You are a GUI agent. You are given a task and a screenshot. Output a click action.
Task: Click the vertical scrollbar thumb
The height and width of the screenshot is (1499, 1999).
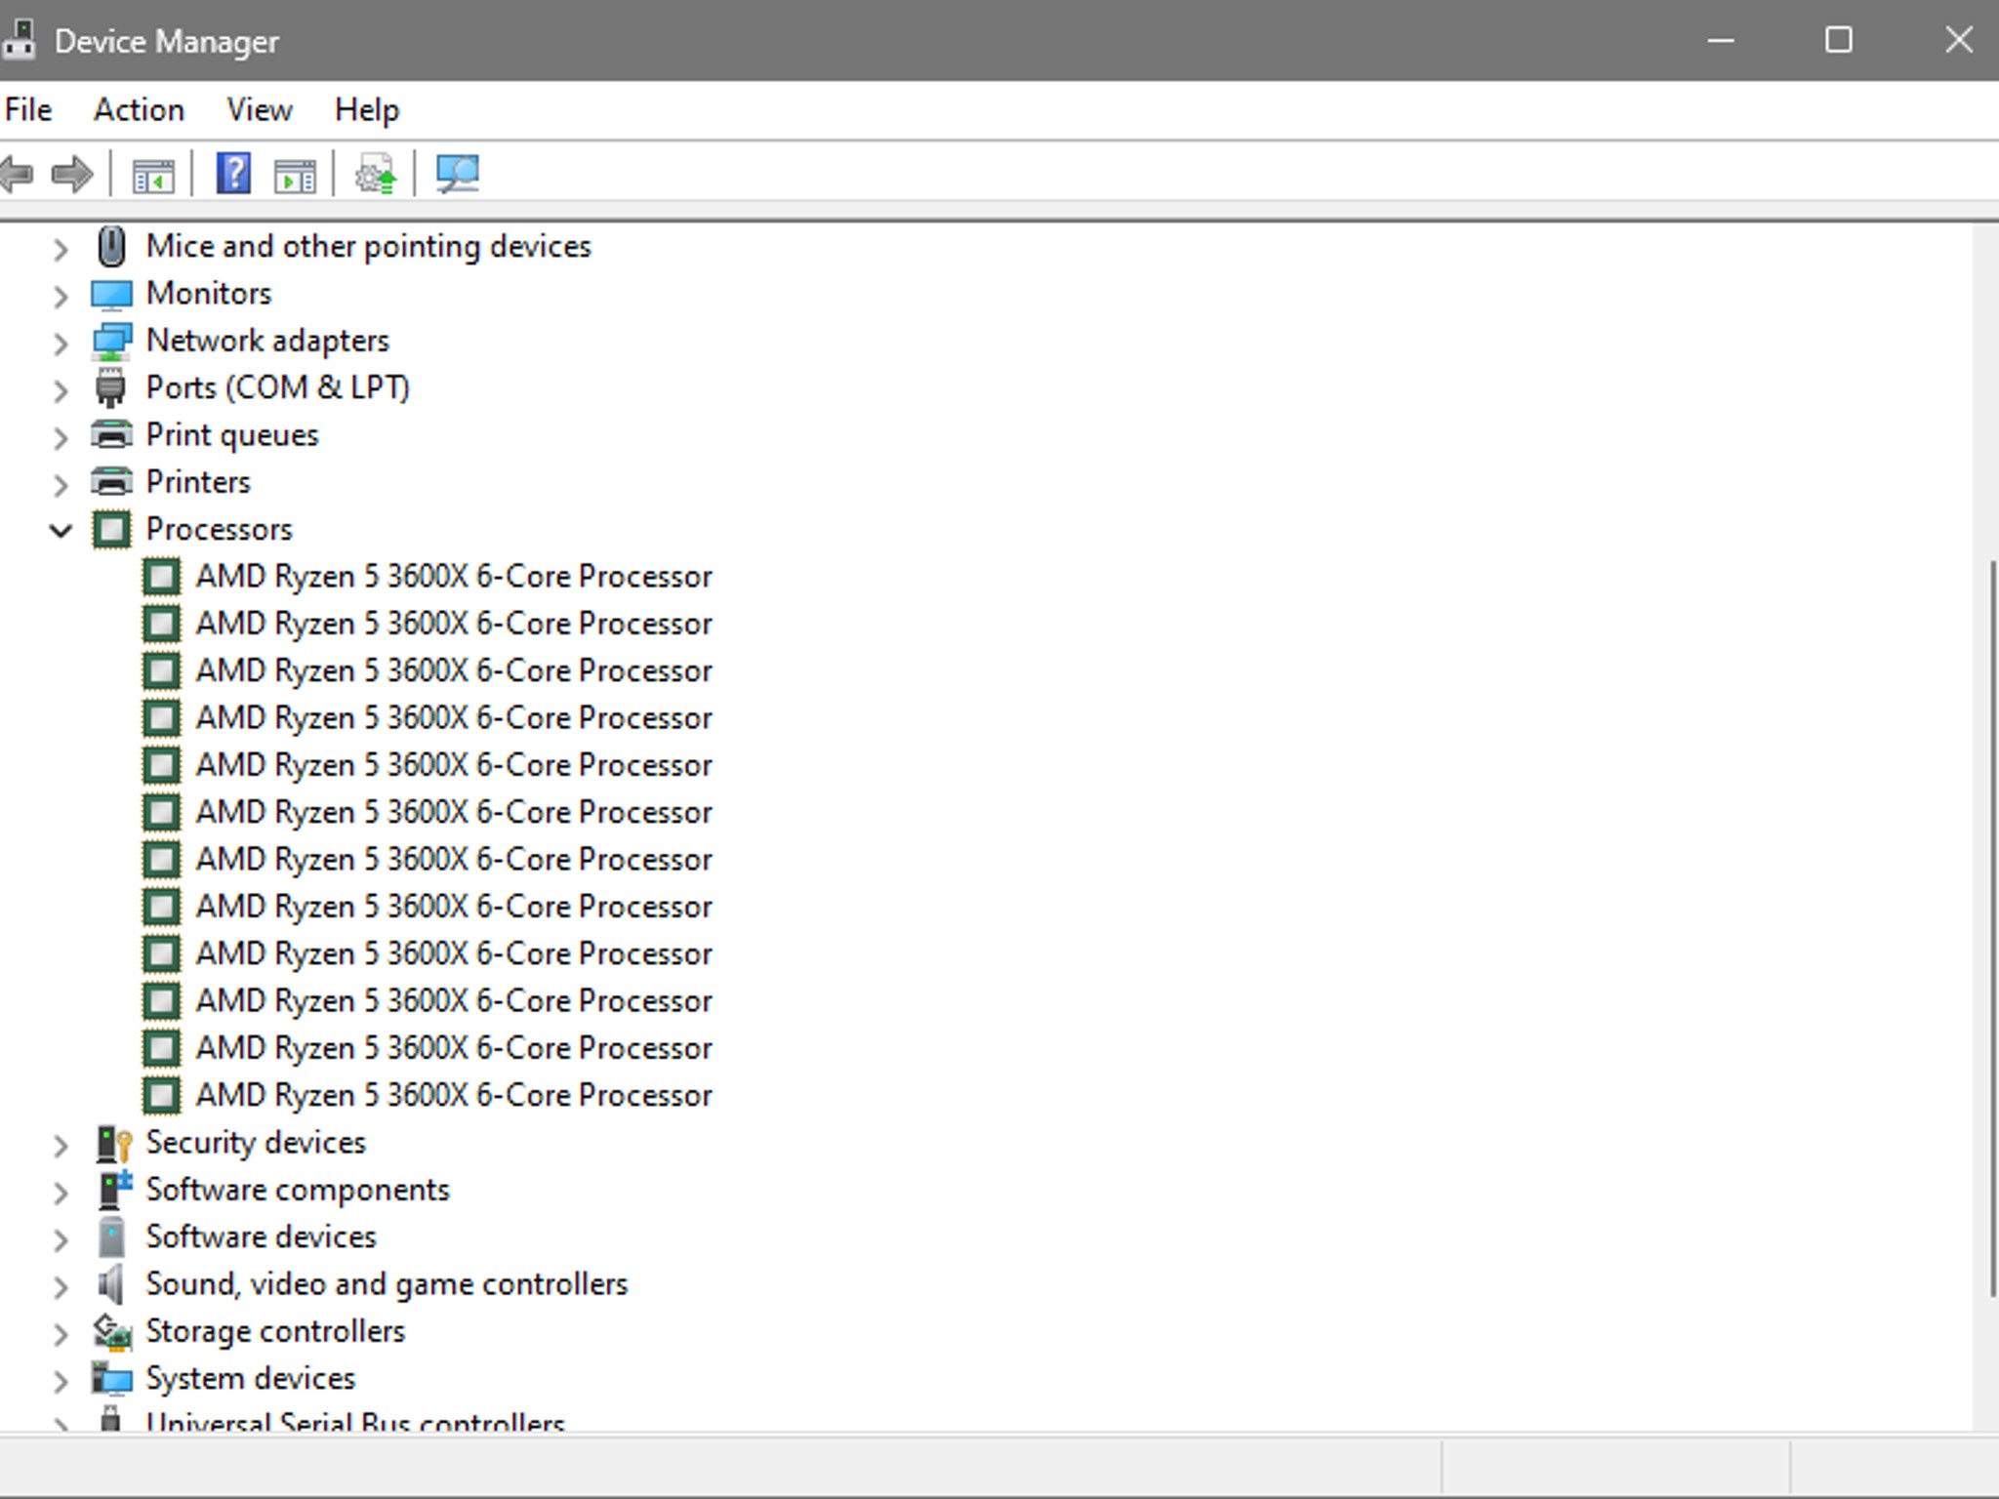click(1993, 927)
